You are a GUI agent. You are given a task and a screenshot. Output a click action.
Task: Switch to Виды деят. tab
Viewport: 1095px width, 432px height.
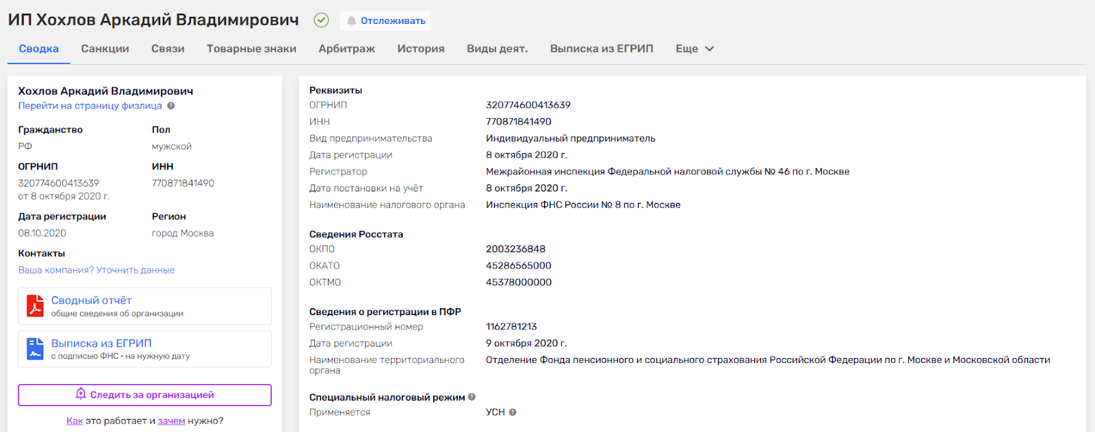pyautogui.click(x=497, y=49)
